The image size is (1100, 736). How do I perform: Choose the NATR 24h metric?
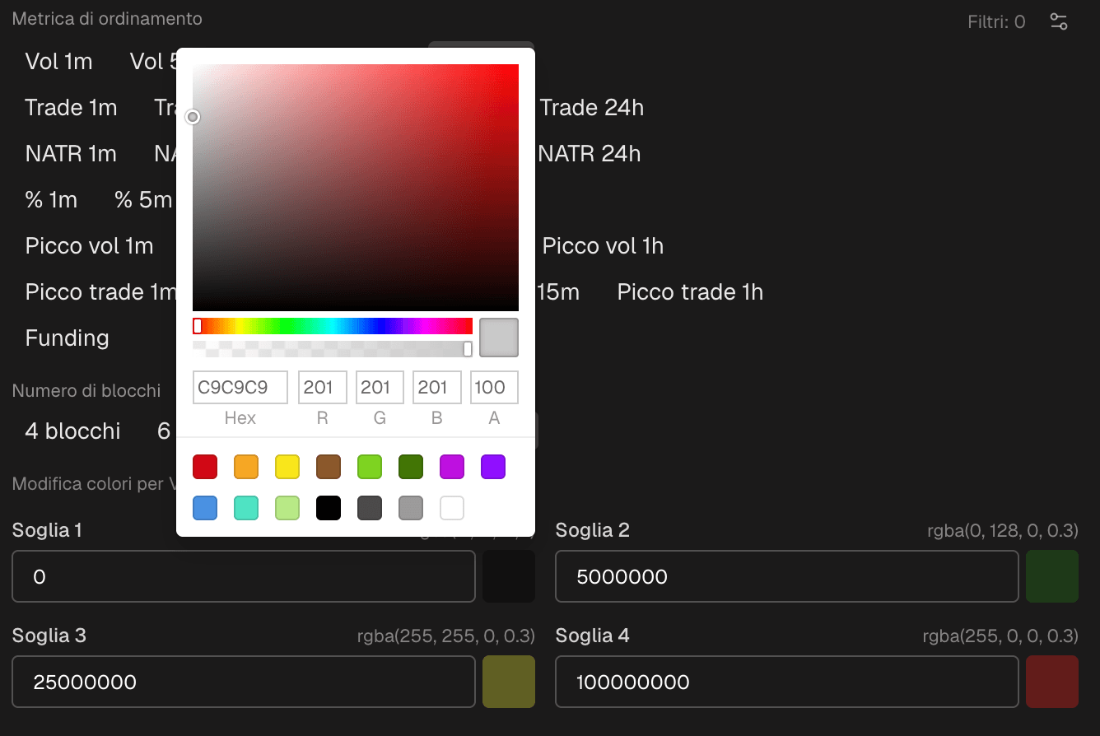click(589, 154)
